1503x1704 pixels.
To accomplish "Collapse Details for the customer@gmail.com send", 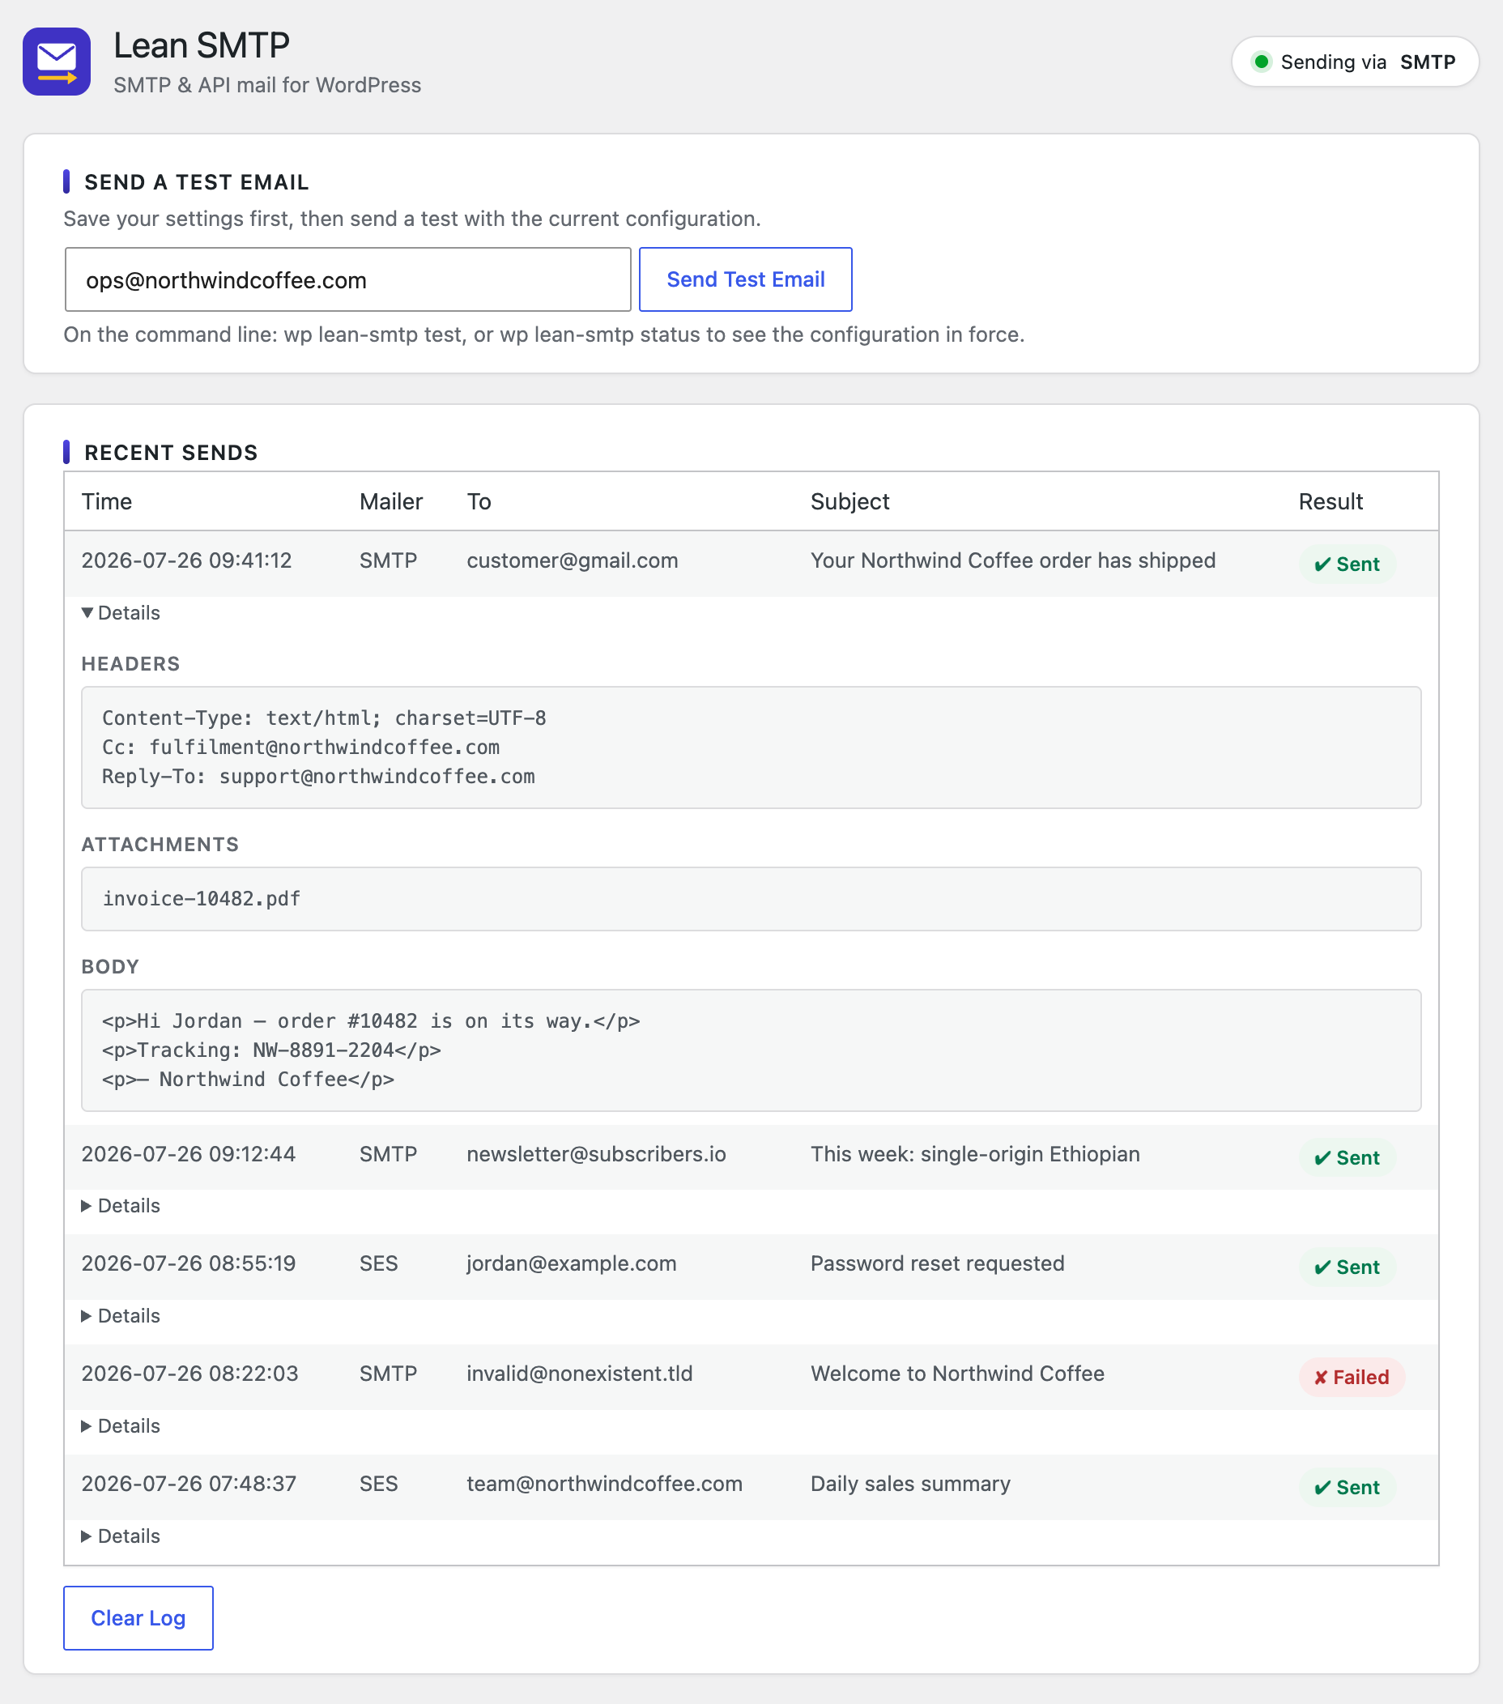I will pos(121,613).
